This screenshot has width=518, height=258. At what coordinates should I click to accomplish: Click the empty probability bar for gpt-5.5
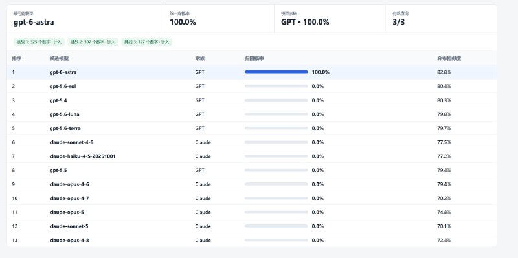point(276,170)
